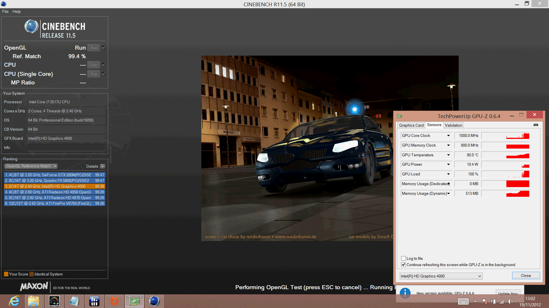The height and width of the screenshot is (308, 549).
Task: Uncheck Continue refreshing in background option
Action: pyautogui.click(x=403, y=265)
